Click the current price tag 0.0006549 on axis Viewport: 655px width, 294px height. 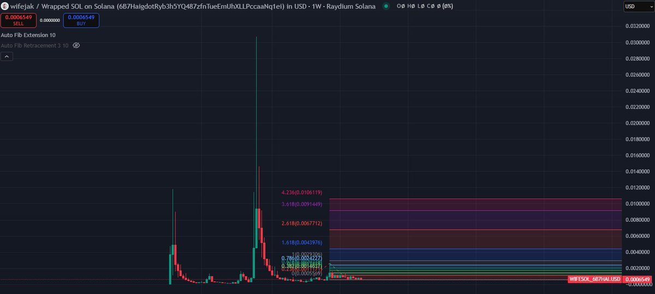(638, 279)
